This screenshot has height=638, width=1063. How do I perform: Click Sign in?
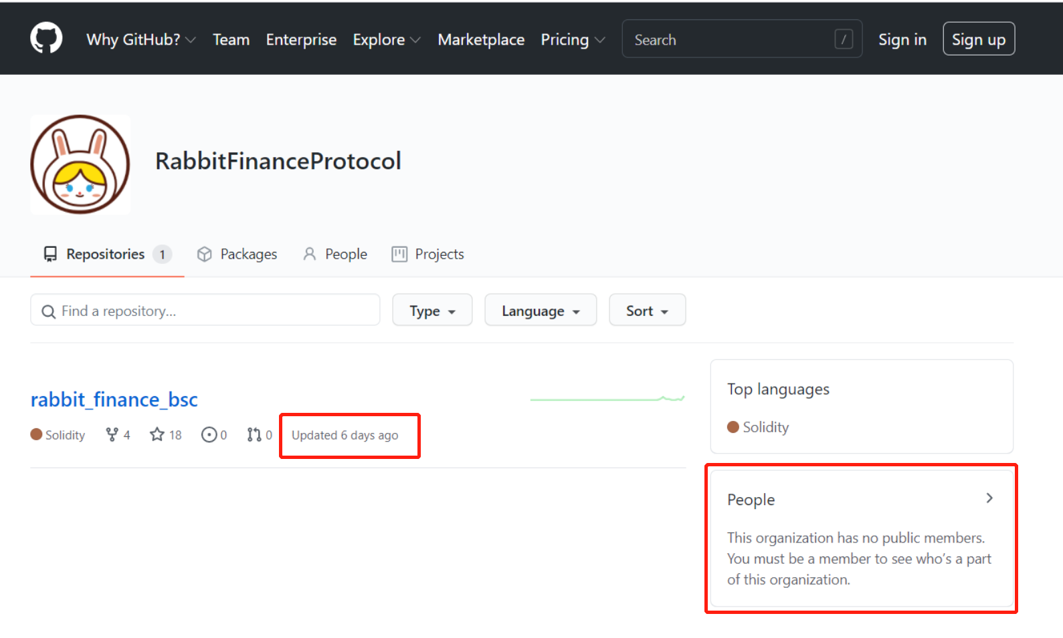[x=902, y=39]
